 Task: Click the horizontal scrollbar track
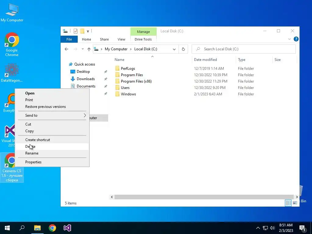204,197
